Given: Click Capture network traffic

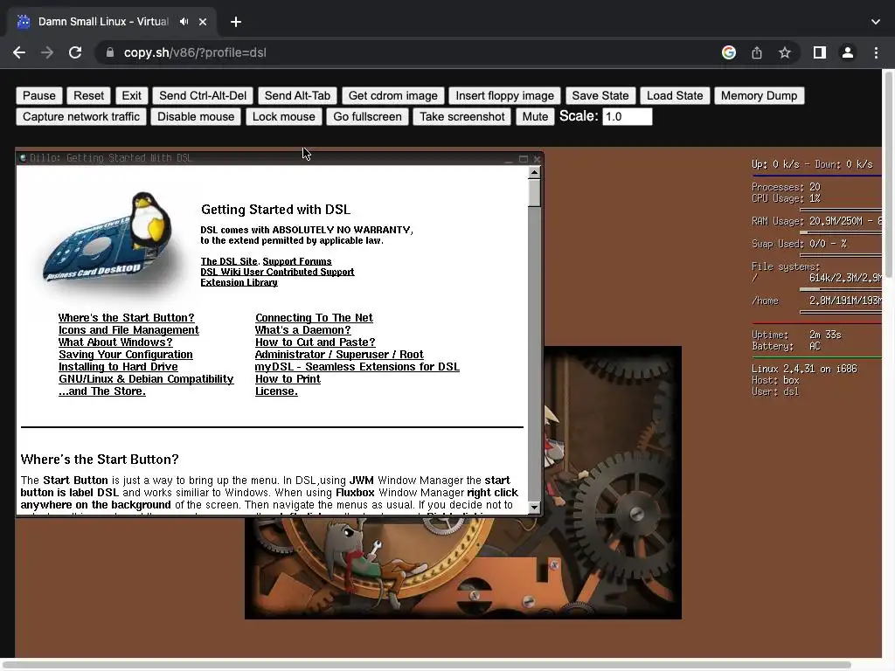Looking at the screenshot, I should pos(81,116).
